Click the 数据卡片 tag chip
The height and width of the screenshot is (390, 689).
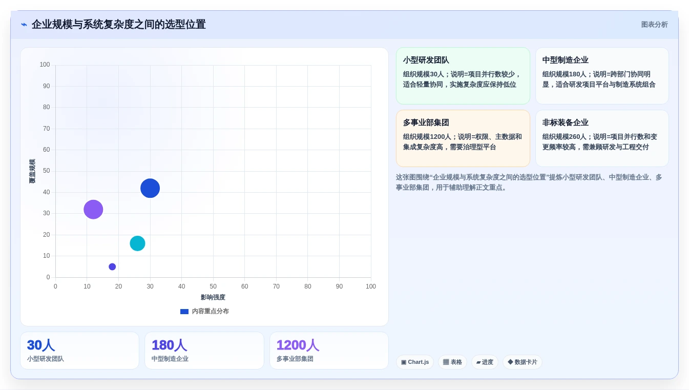click(523, 362)
